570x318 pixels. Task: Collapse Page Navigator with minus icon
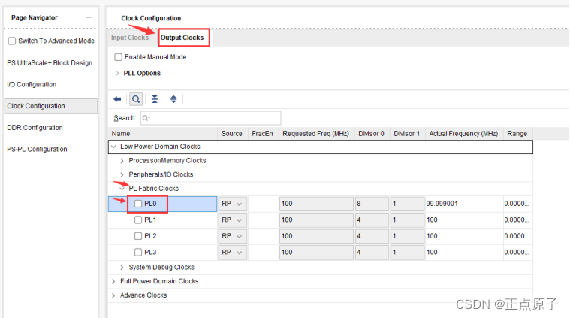pyautogui.click(x=89, y=17)
